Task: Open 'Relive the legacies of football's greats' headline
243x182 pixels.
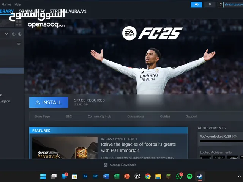Action: coord(138,147)
